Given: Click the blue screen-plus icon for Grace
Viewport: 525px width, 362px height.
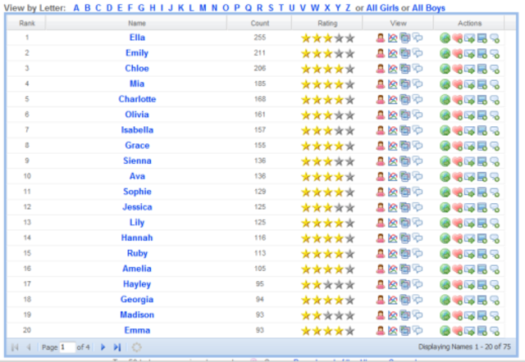Looking at the screenshot, I should (x=482, y=146).
